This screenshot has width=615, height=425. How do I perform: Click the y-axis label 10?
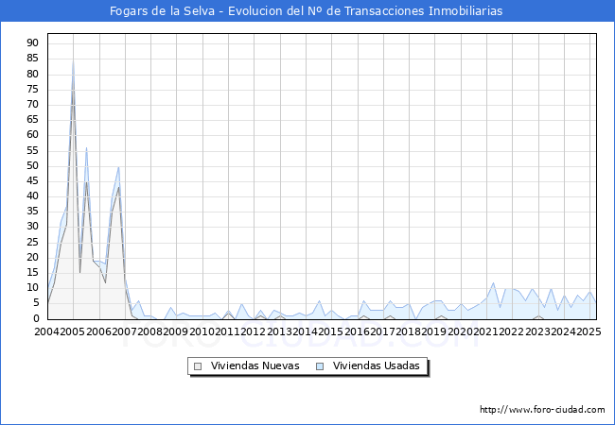32,288
